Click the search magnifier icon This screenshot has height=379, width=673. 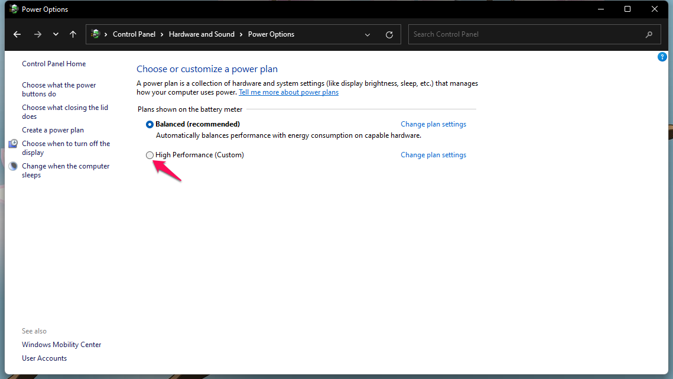coord(649,34)
